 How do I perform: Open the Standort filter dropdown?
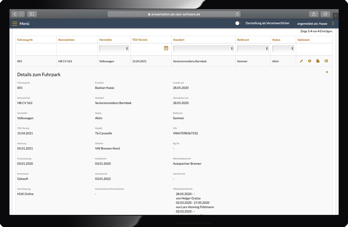[x=203, y=48]
